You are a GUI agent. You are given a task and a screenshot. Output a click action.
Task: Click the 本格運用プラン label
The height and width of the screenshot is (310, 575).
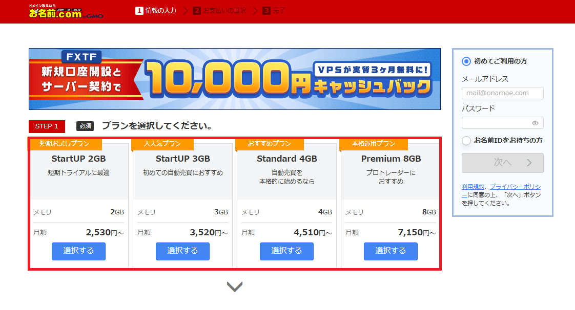click(x=373, y=143)
